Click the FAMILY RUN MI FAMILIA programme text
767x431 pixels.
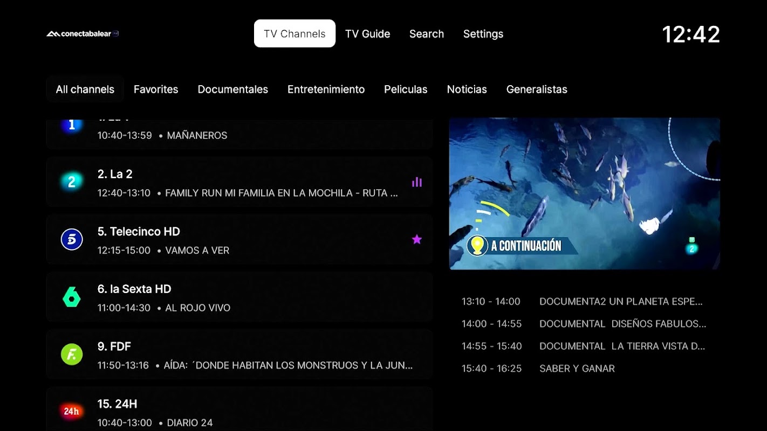click(282, 193)
